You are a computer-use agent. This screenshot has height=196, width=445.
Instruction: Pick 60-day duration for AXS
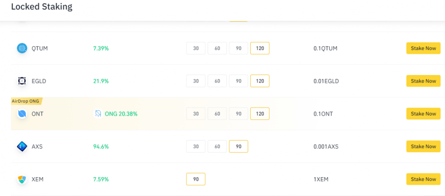(218, 147)
